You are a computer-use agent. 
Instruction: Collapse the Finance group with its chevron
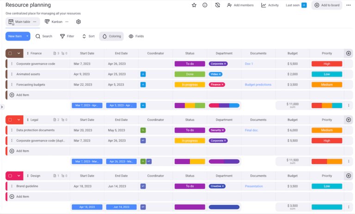click(x=19, y=53)
